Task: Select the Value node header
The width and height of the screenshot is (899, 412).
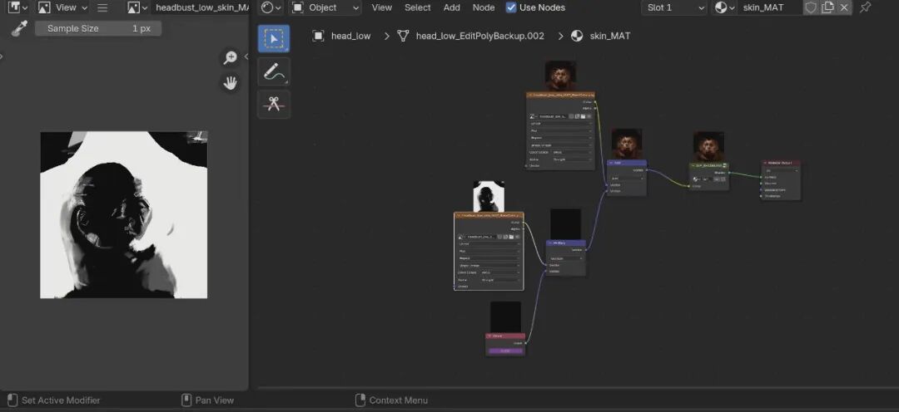Action: tap(505, 336)
